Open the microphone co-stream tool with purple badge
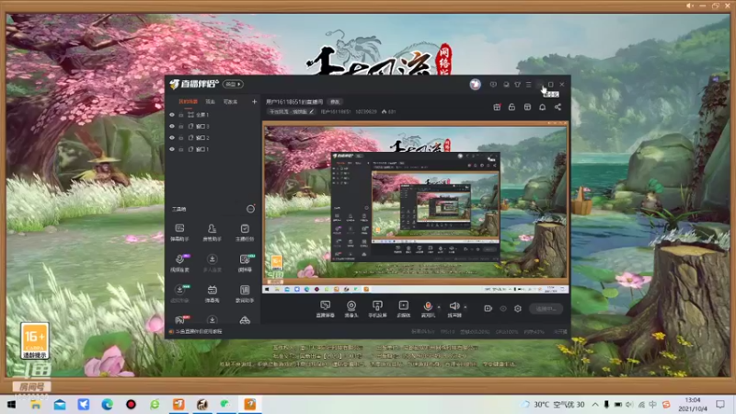The width and height of the screenshot is (736, 414). coord(179,263)
